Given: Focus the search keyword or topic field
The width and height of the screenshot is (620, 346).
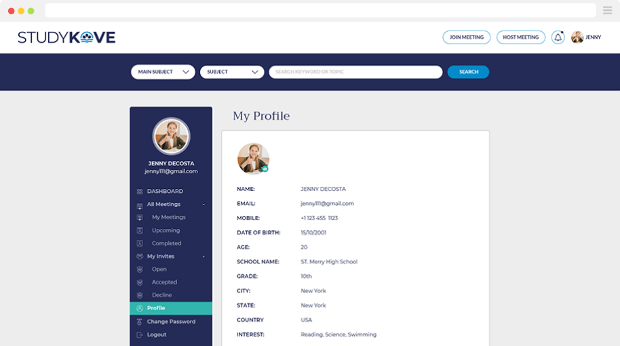Looking at the screenshot, I should [355, 72].
